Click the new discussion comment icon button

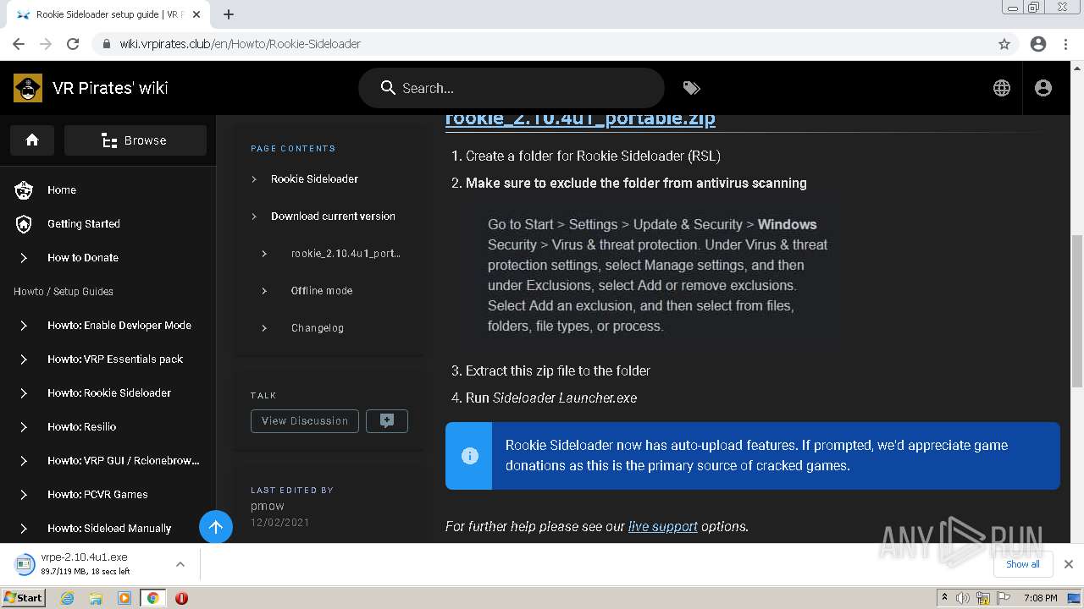tap(387, 420)
